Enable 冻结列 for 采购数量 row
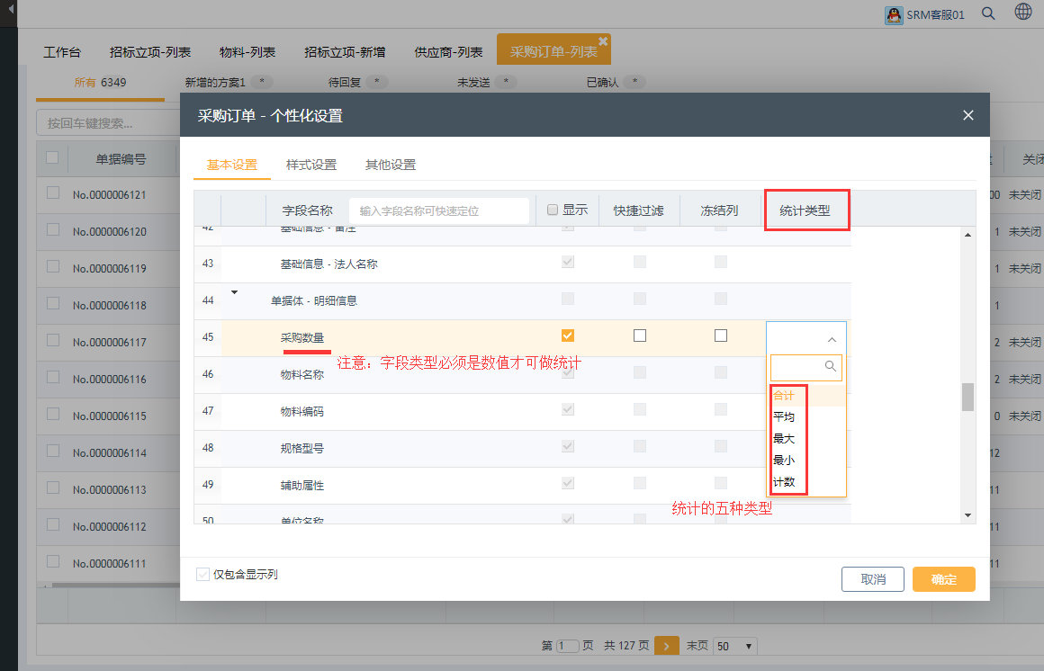 point(720,335)
